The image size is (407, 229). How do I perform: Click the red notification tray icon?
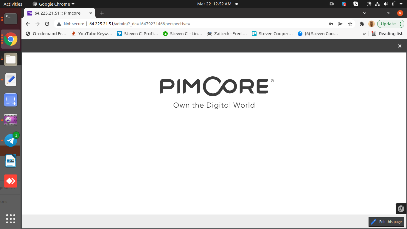pyautogui.click(x=344, y=4)
